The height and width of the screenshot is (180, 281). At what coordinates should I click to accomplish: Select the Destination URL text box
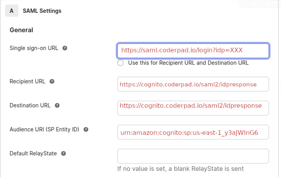[x=193, y=108]
